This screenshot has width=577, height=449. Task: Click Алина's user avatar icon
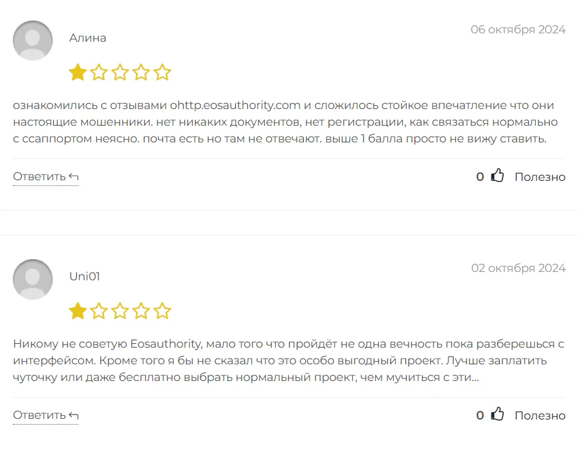click(x=33, y=40)
